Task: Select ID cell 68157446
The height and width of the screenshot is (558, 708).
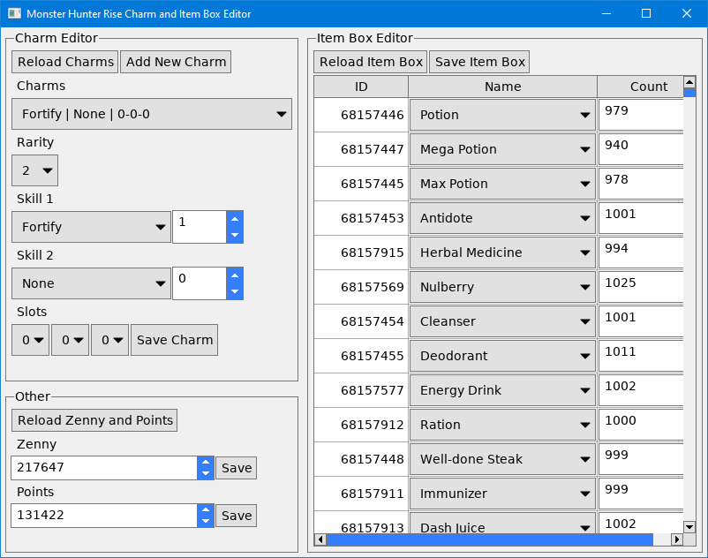Action: 361,115
